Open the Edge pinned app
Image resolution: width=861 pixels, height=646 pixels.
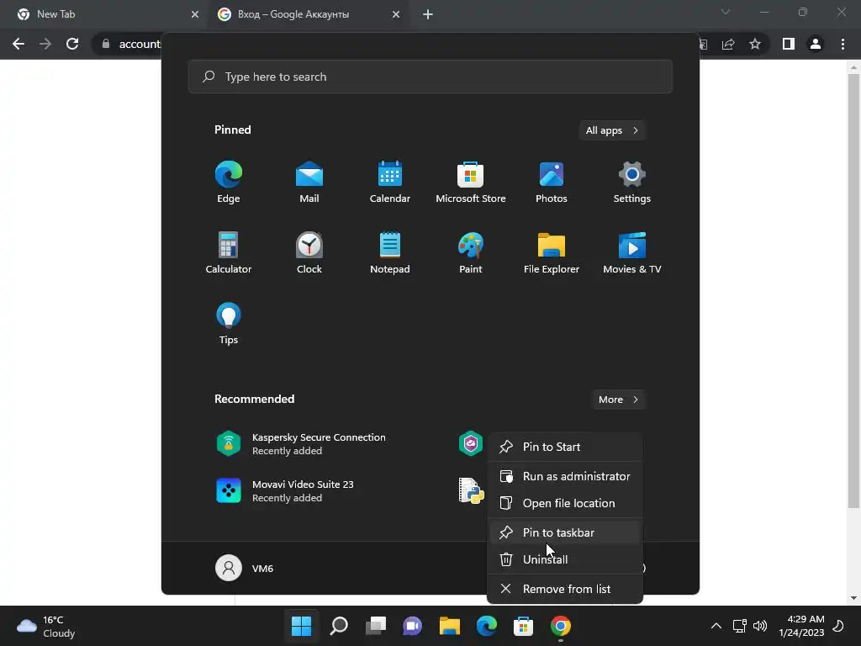pos(229,182)
